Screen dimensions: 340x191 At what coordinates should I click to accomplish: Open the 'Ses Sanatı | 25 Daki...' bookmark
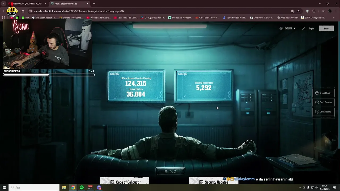tap(126, 18)
